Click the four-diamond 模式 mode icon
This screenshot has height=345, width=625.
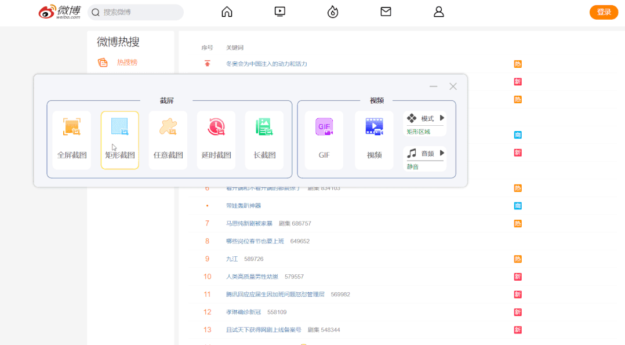pyautogui.click(x=412, y=118)
